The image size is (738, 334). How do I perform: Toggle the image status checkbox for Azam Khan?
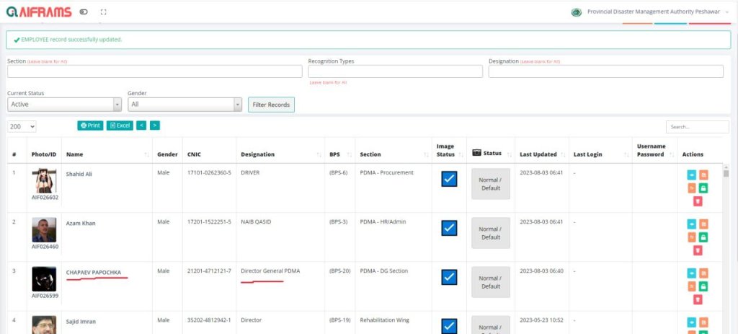449,228
